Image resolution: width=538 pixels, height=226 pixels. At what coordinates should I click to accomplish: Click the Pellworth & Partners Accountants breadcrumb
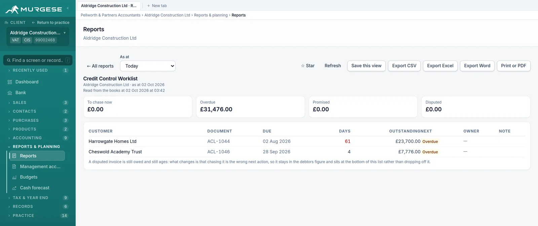coord(111,15)
